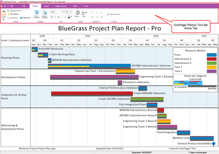Click the Copy clipboard icon
The width and height of the screenshot is (219, 154).
4,13
